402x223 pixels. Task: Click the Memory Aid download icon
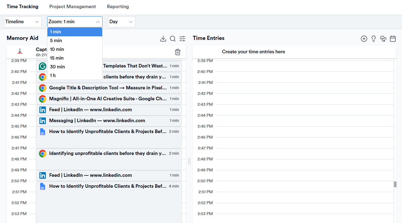point(163,39)
